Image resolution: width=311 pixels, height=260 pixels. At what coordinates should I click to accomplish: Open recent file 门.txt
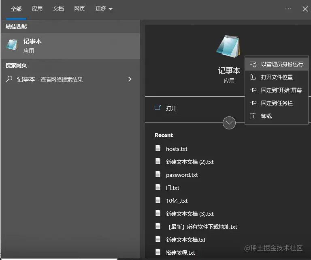click(173, 188)
